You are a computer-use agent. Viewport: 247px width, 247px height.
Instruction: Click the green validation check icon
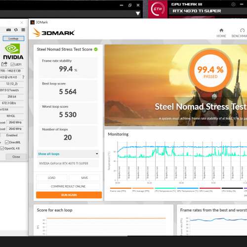coord(96,49)
